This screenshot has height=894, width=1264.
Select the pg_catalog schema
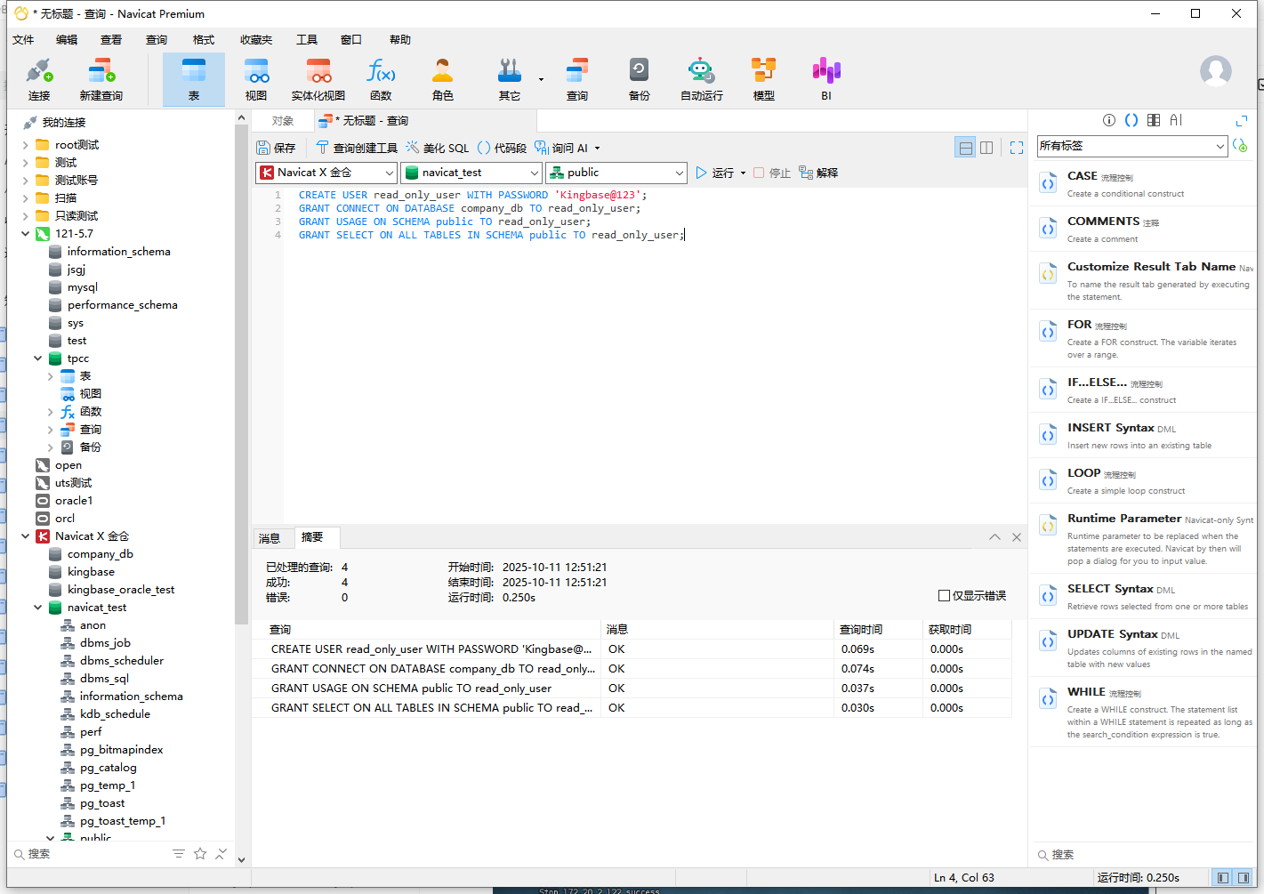coord(109,768)
